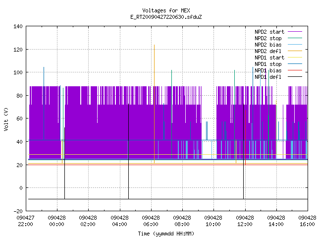Click the 090428 14:00 time tick label
Image resolution: width=317 pixels, height=238 pixels.
click(276, 221)
